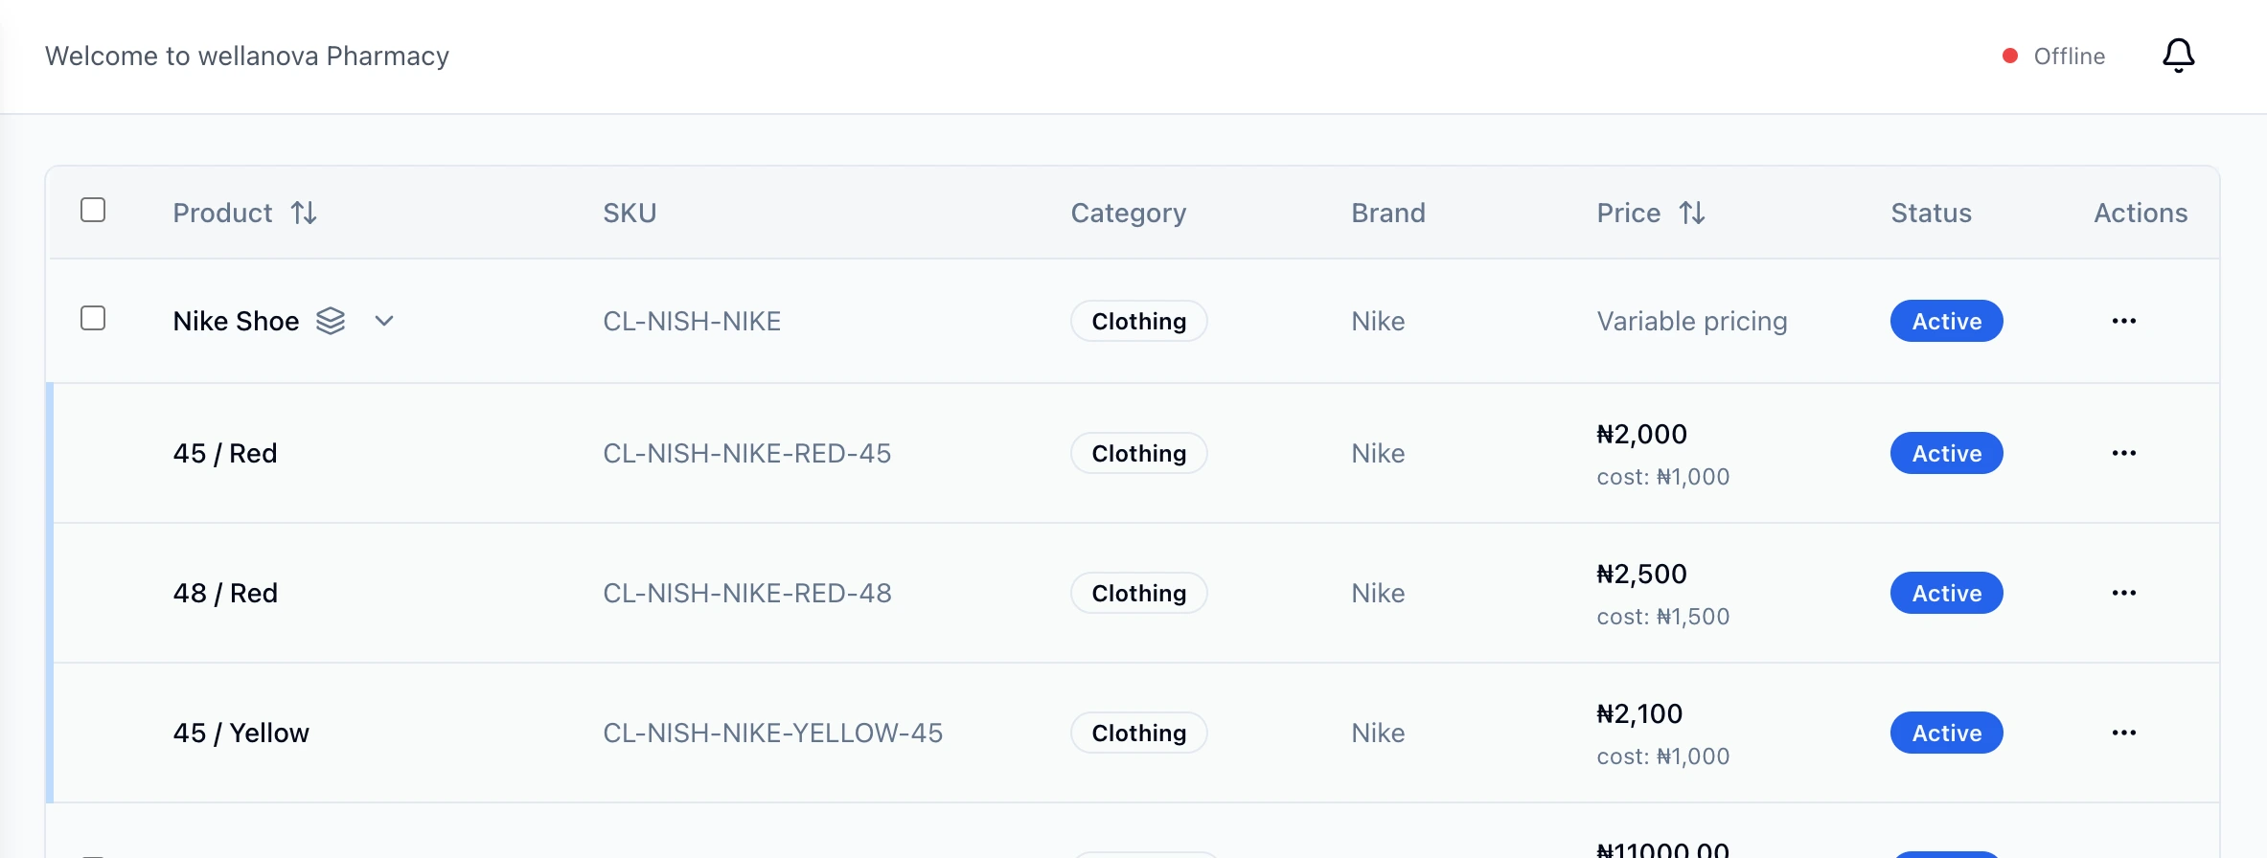Select the 45 / Red variant name
The height and width of the screenshot is (858, 2267).
(225, 453)
